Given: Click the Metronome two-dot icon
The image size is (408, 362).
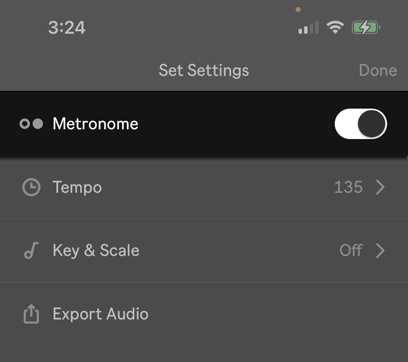Looking at the screenshot, I should (x=31, y=124).
